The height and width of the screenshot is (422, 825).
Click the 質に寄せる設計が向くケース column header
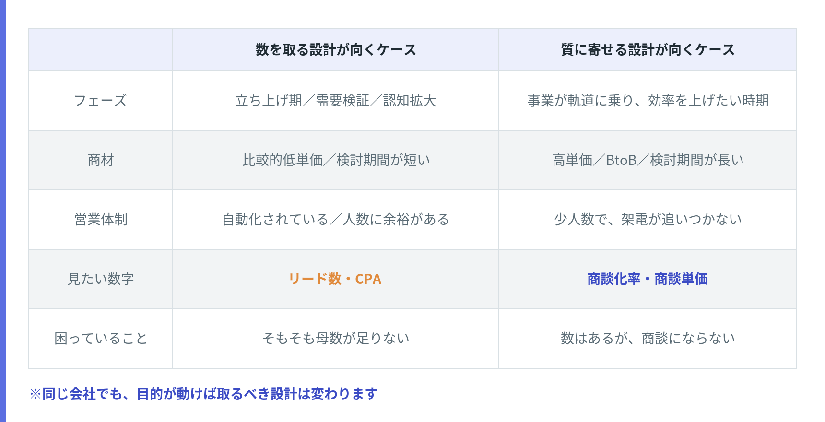(x=648, y=50)
